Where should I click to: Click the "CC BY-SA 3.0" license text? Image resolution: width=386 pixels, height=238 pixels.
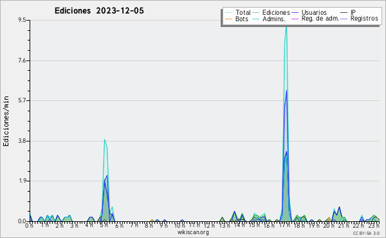click(366, 233)
